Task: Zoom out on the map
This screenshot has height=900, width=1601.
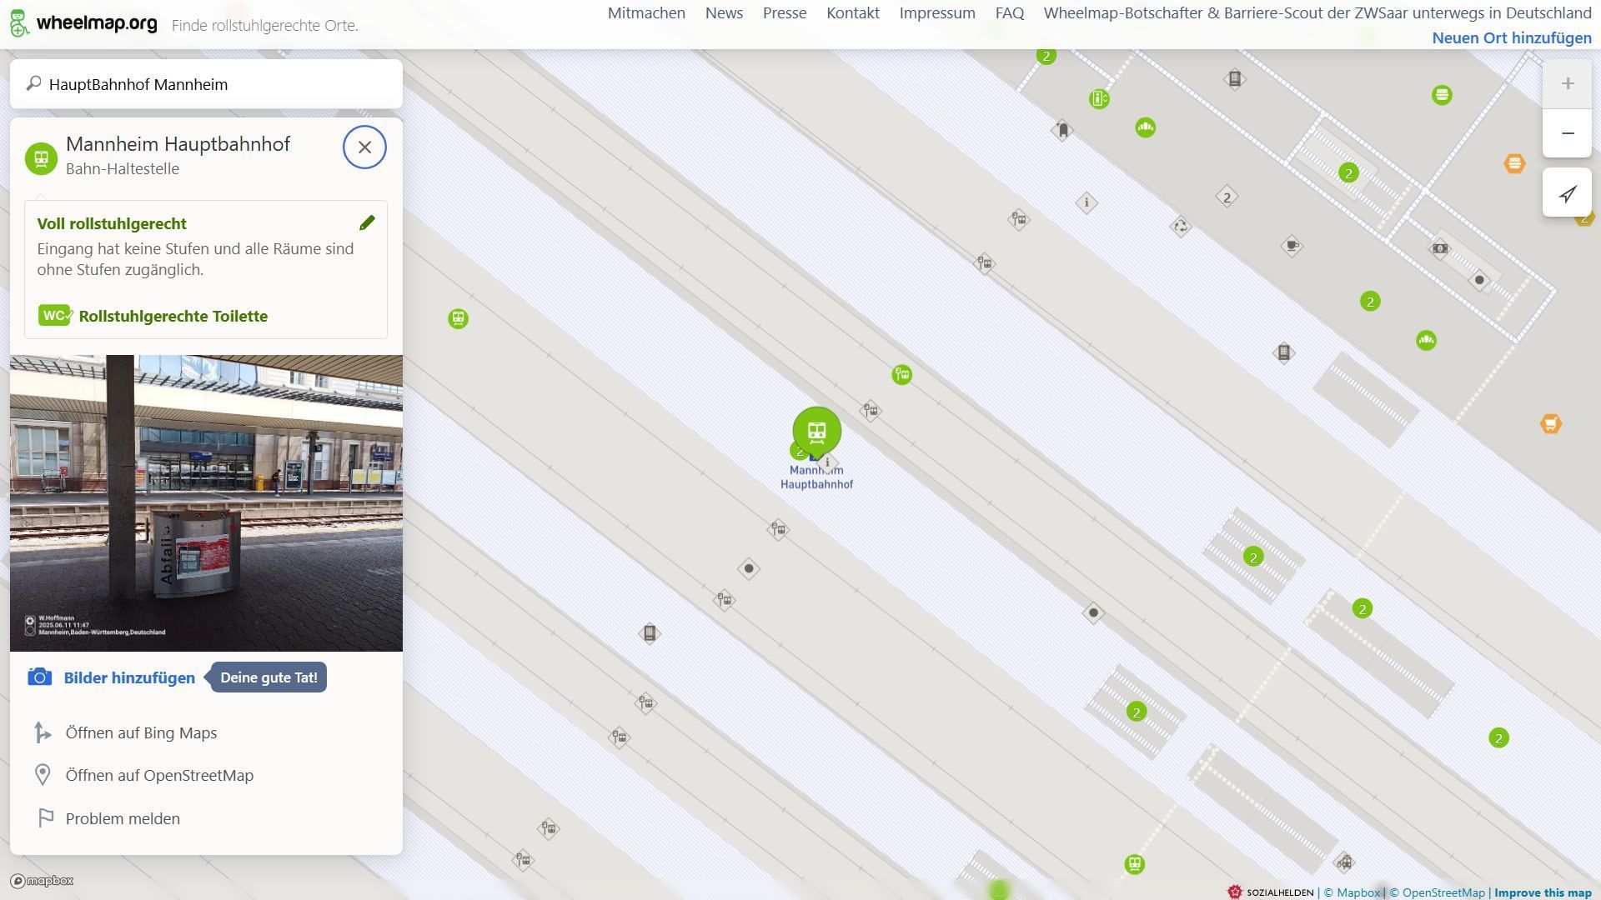Action: 1568,133
